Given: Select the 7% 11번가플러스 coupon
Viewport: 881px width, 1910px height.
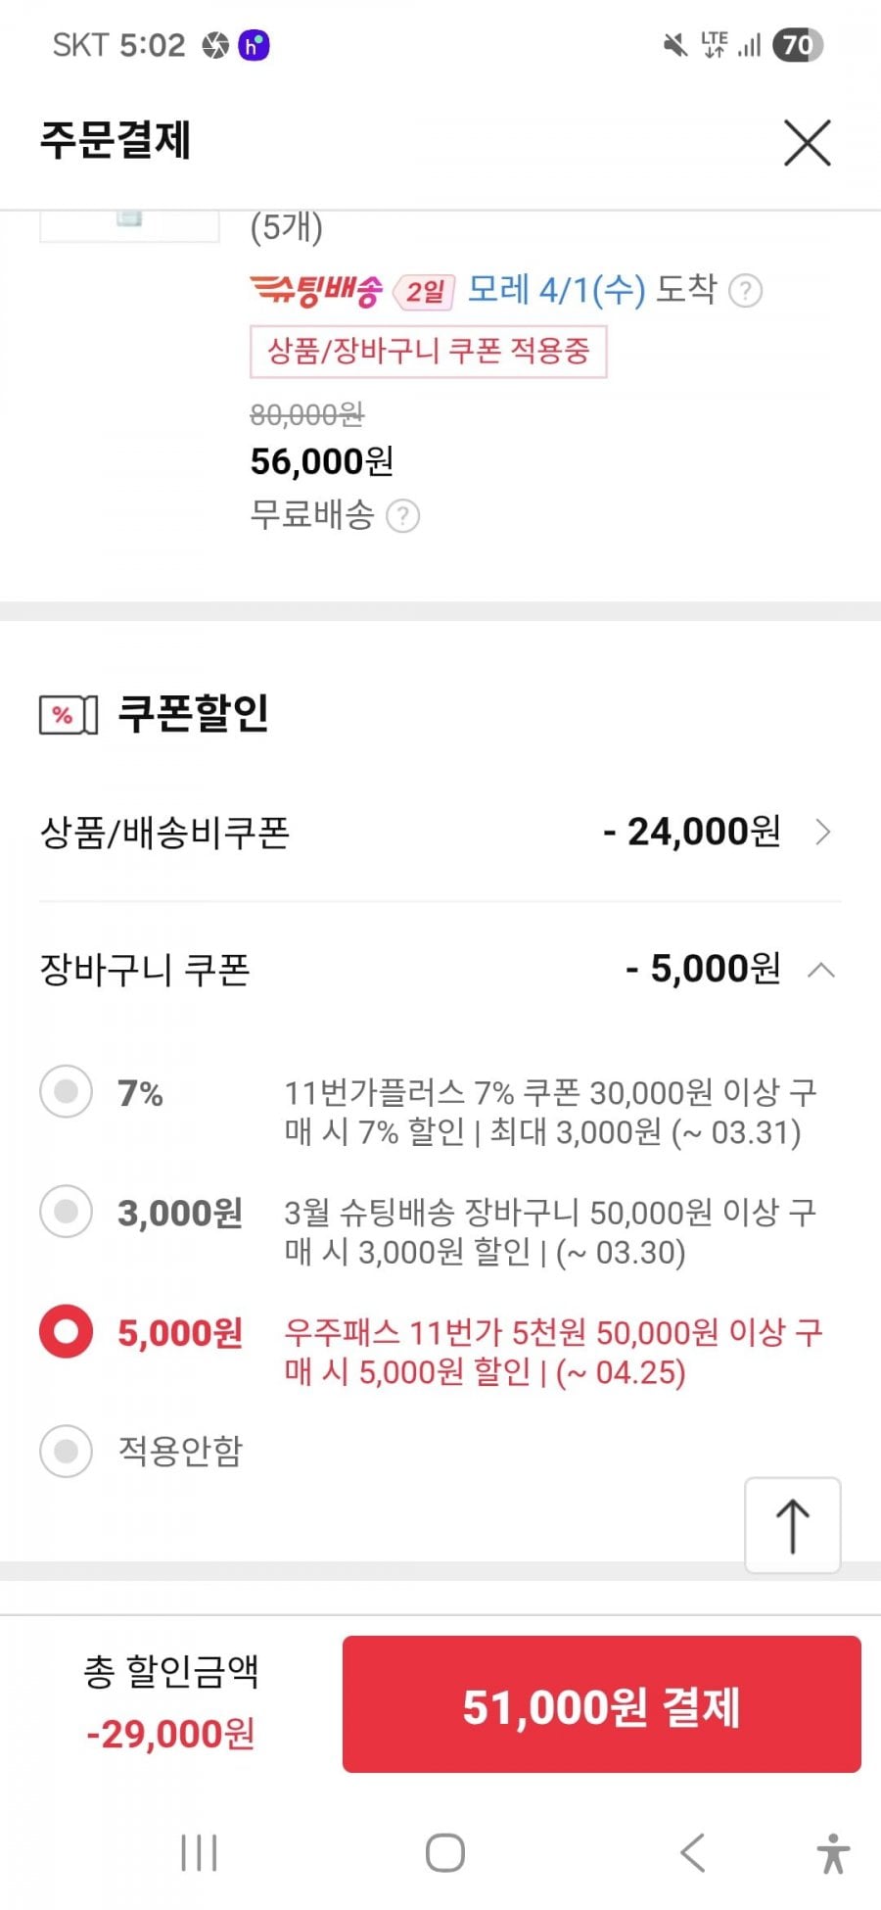Looking at the screenshot, I should point(67,1091).
